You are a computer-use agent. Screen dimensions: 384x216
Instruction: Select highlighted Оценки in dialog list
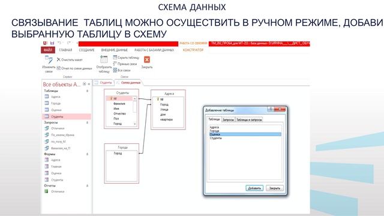coord(245,134)
